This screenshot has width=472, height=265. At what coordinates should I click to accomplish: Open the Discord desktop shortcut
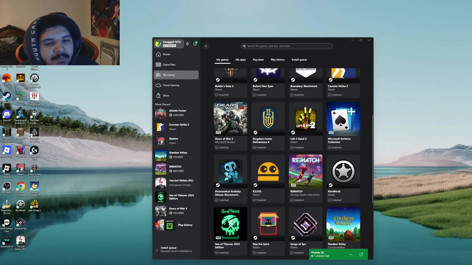[x=6, y=116]
